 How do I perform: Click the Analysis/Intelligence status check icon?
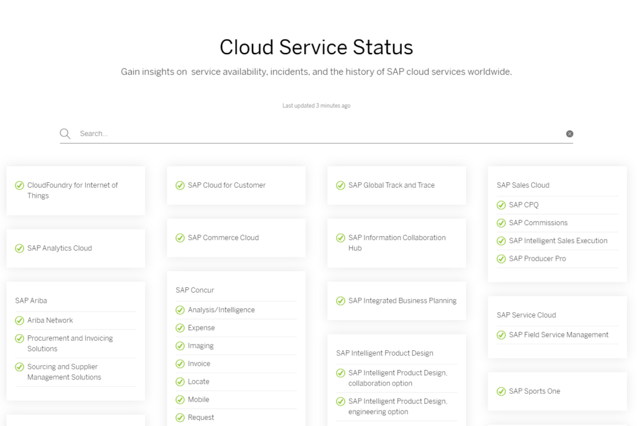click(x=180, y=310)
